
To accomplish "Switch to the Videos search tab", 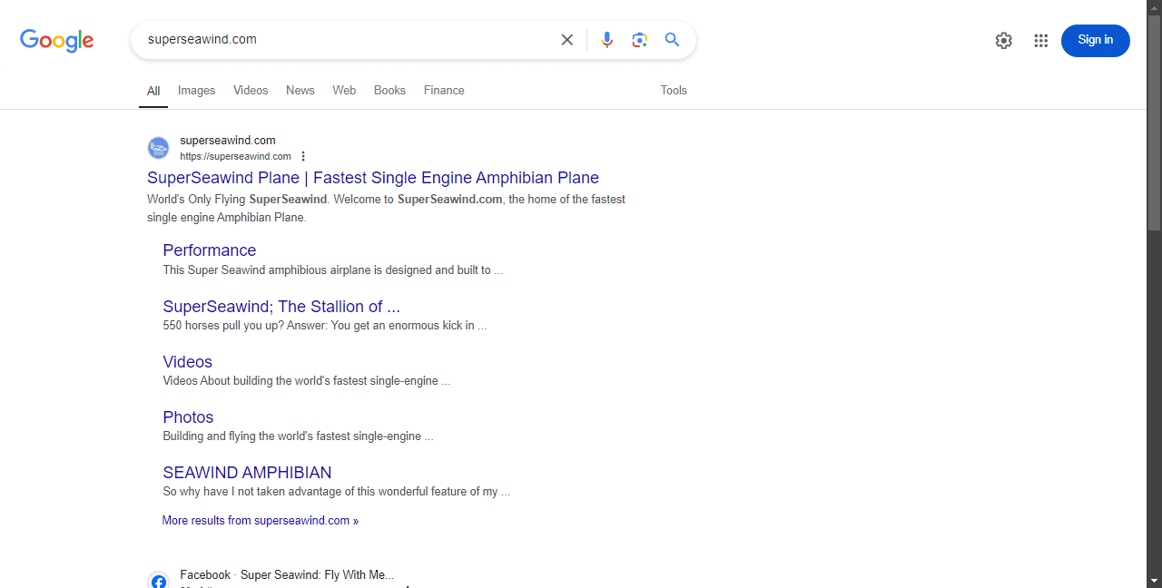I will click(x=251, y=91).
